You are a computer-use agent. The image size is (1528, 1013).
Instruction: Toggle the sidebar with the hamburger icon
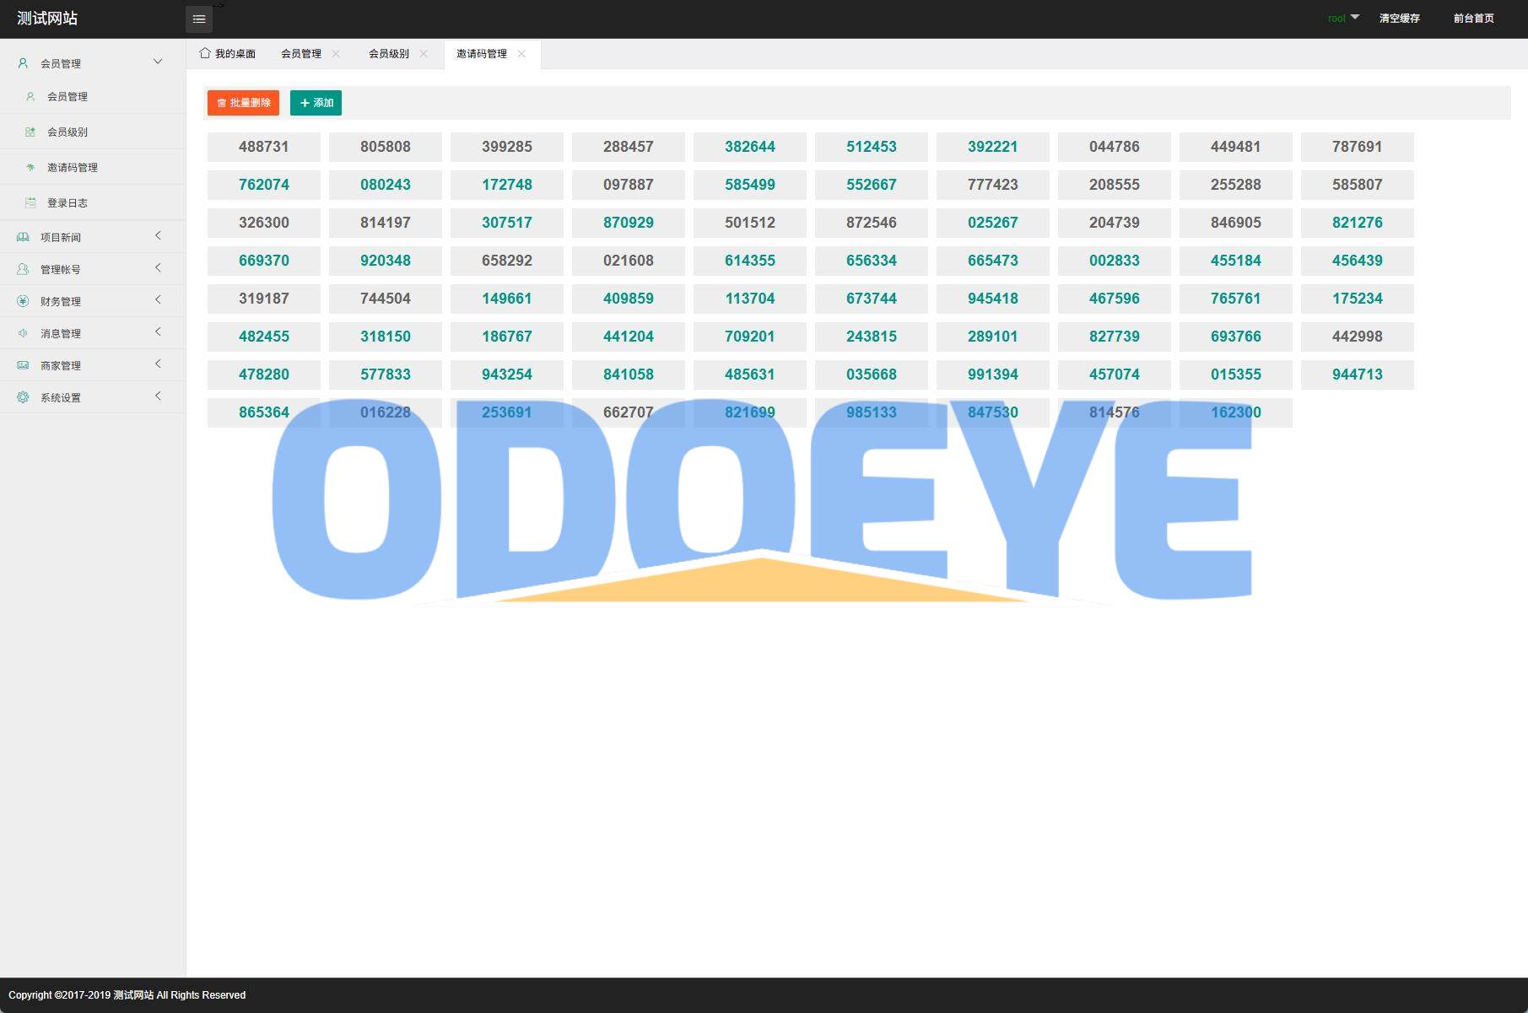tap(199, 19)
